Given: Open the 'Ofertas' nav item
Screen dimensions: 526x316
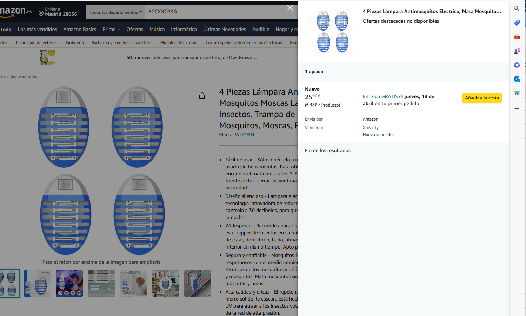Looking at the screenshot, I should click(x=135, y=29).
